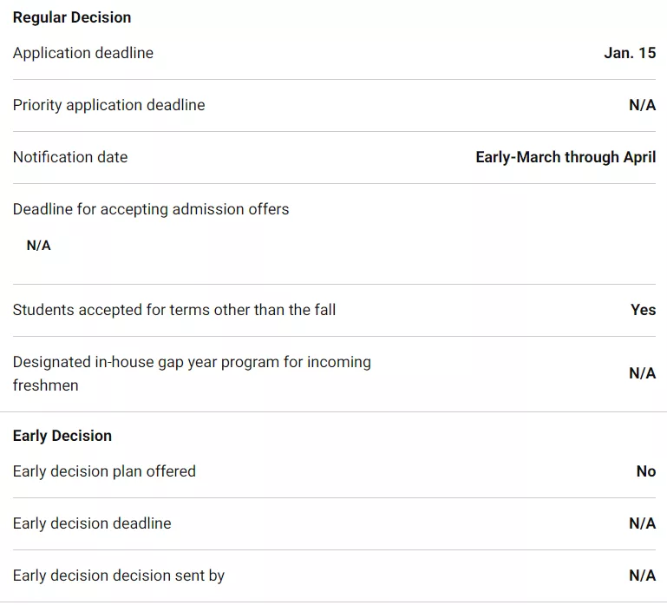
Task: Click No value for early decision plan
Action: tap(645, 471)
